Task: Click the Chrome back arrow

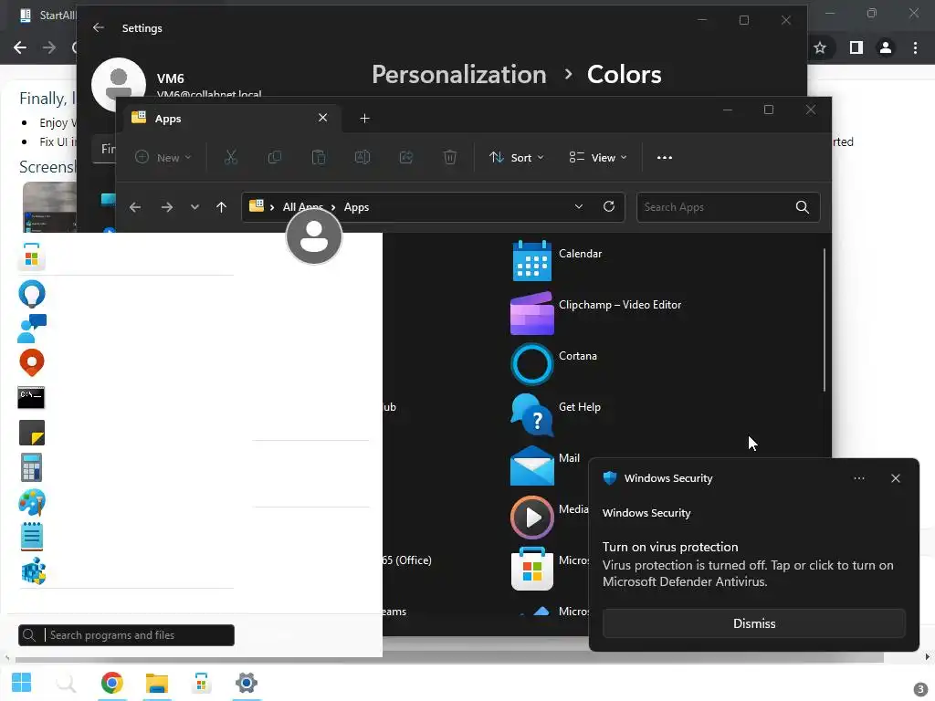Action: 20,47
